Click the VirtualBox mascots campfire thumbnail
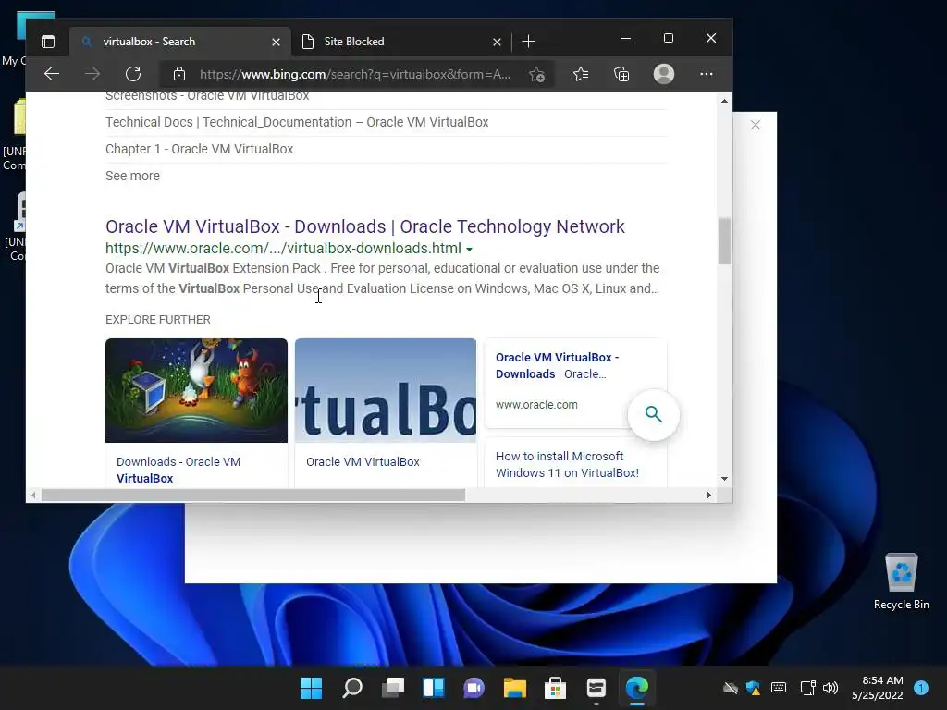The image size is (947, 710). pos(196,391)
